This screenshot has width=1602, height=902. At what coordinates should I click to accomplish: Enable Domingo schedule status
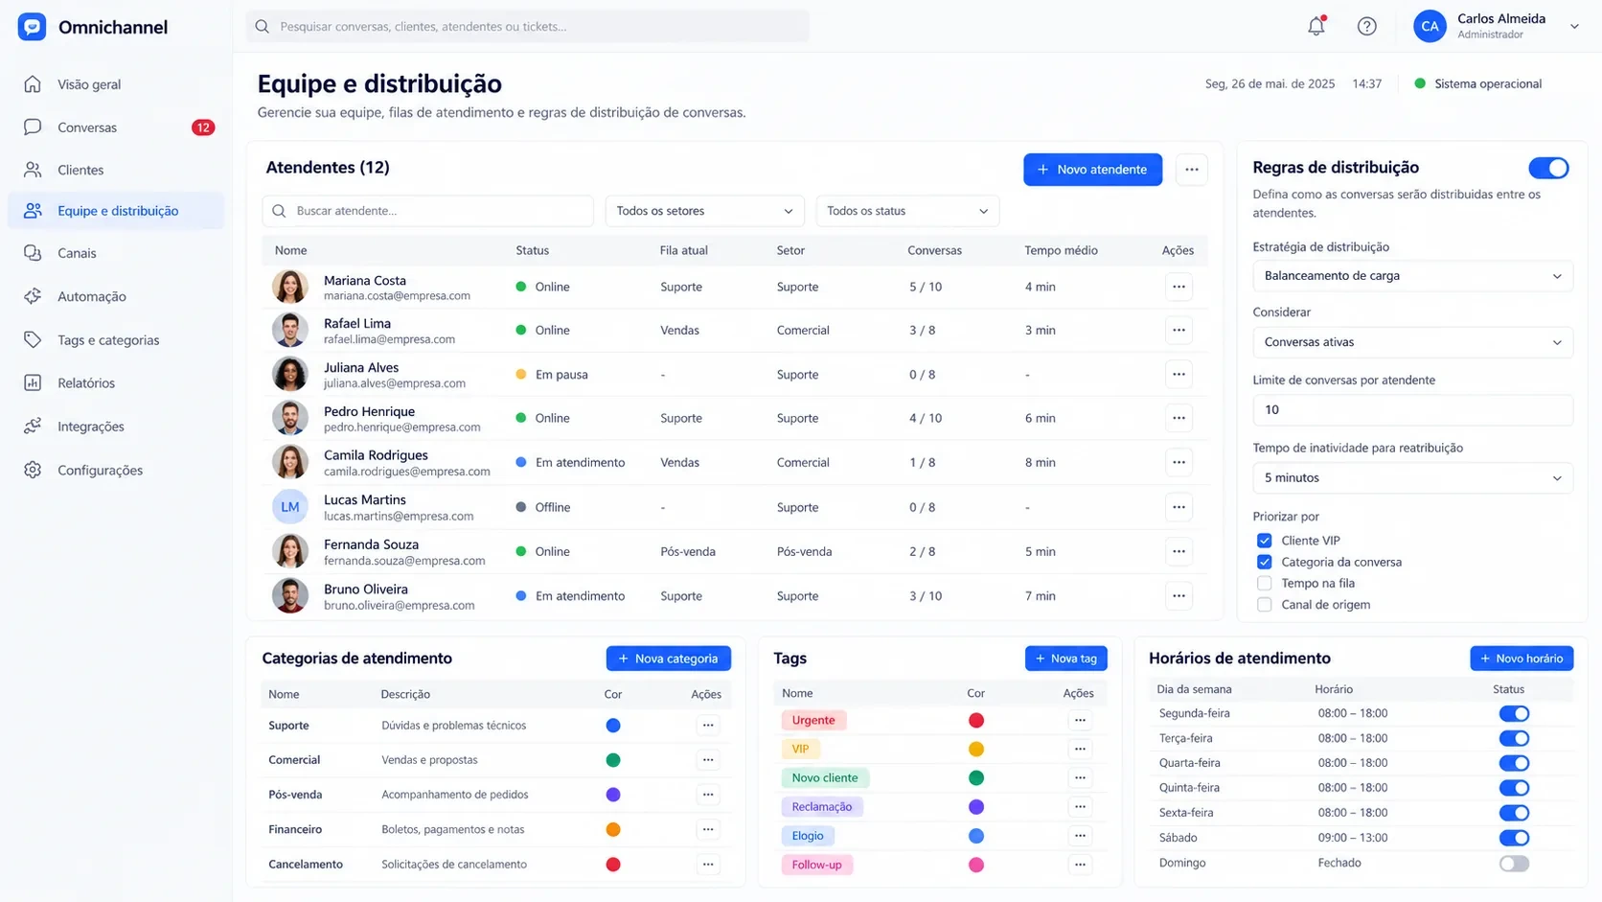(1514, 863)
